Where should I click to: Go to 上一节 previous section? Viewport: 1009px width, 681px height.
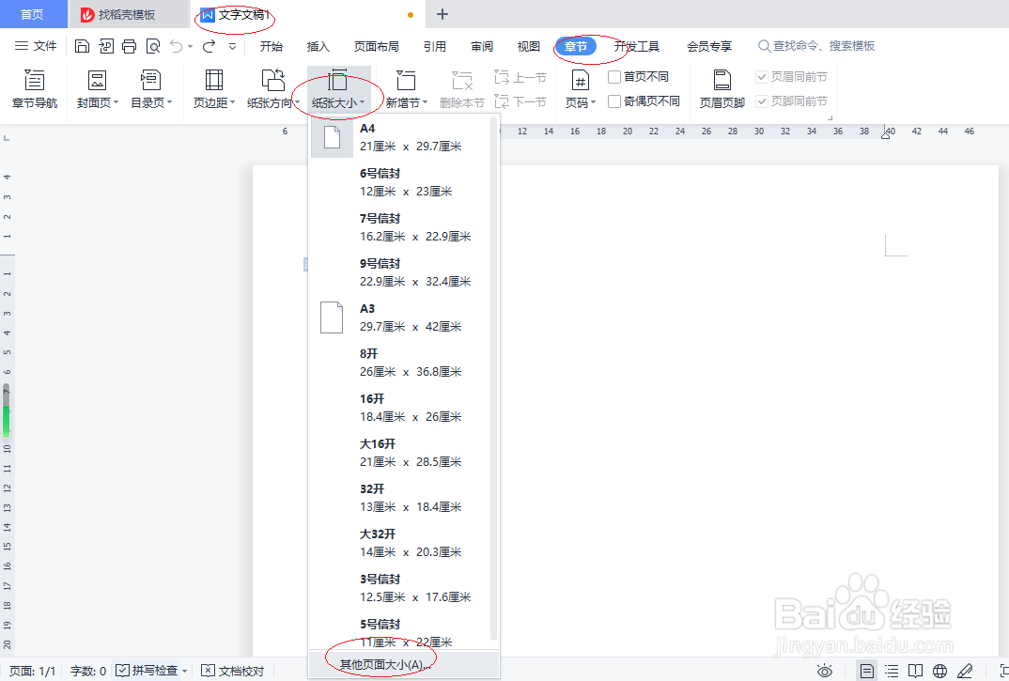520,77
